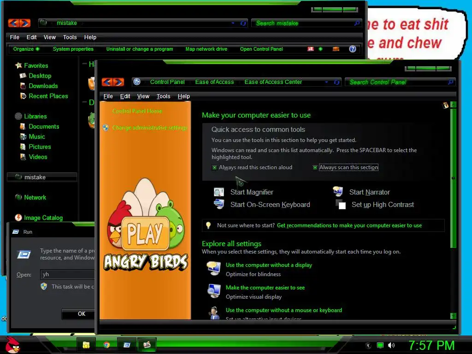Open file explorer taskbar icon

coord(86,345)
